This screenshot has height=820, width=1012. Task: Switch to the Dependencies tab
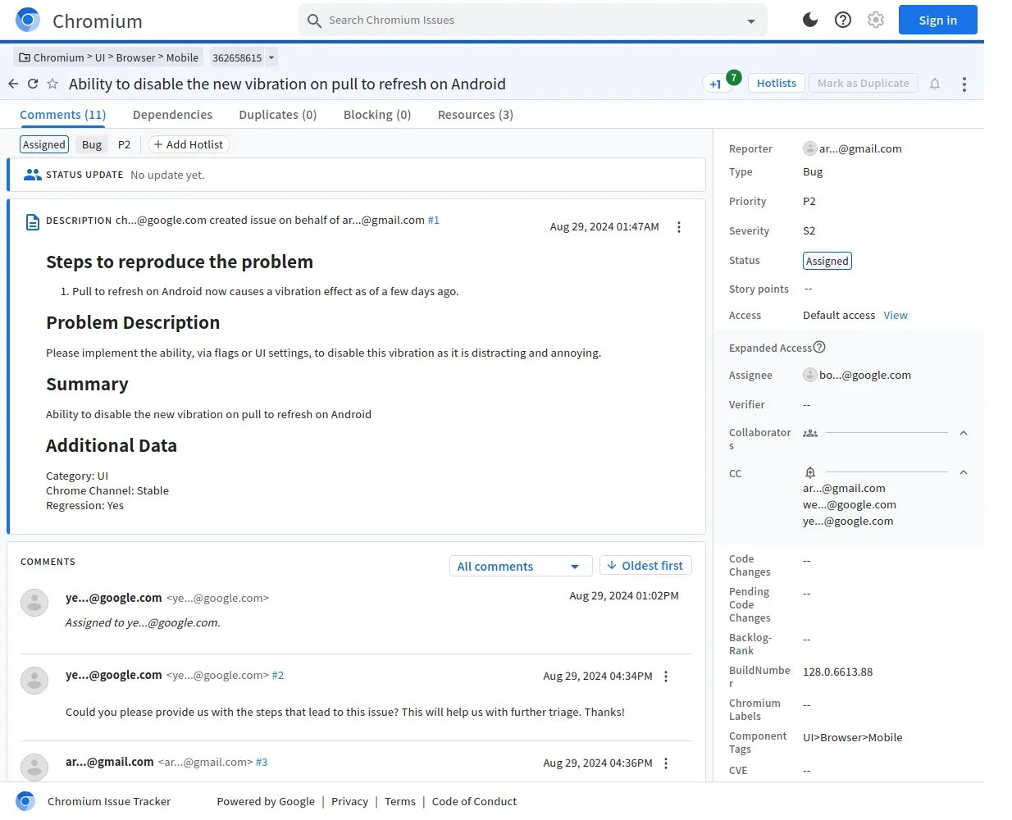pyautogui.click(x=172, y=115)
